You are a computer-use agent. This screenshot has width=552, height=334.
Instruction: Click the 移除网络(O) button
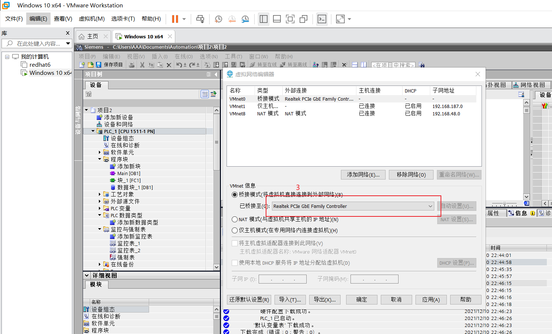point(411,175)
